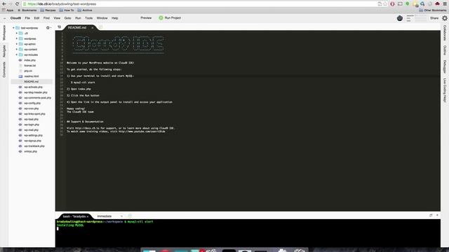Open the Workspace side panel
This screenshot has height=252, width=449.
4,33
